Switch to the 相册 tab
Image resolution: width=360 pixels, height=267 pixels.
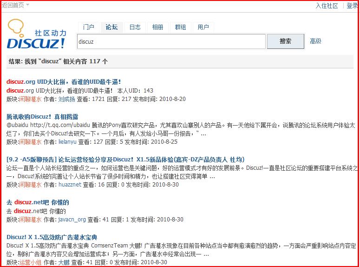tap(157, 27)
